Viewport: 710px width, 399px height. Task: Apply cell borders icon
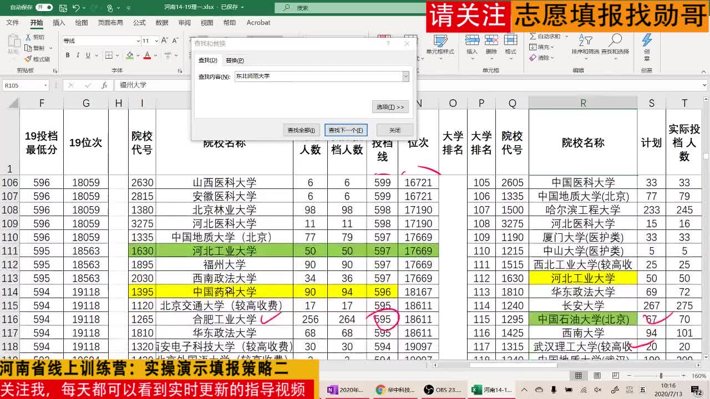(109, 55)
